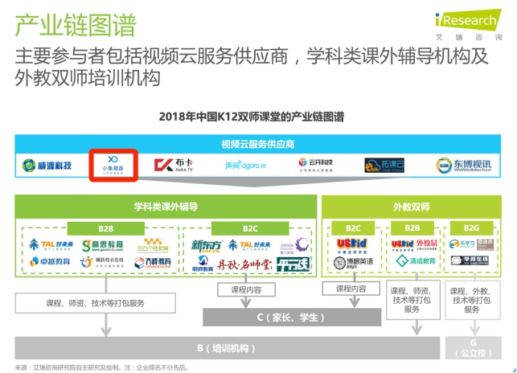
Task: Click the 威渡科技 logo
Action: coord(47,166)
